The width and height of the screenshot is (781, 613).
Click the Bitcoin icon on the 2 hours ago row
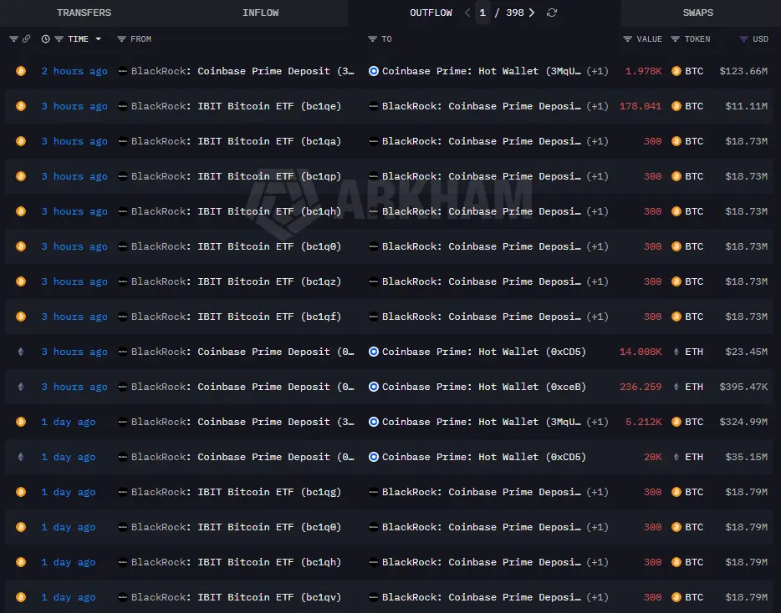(x=21, y=71)
